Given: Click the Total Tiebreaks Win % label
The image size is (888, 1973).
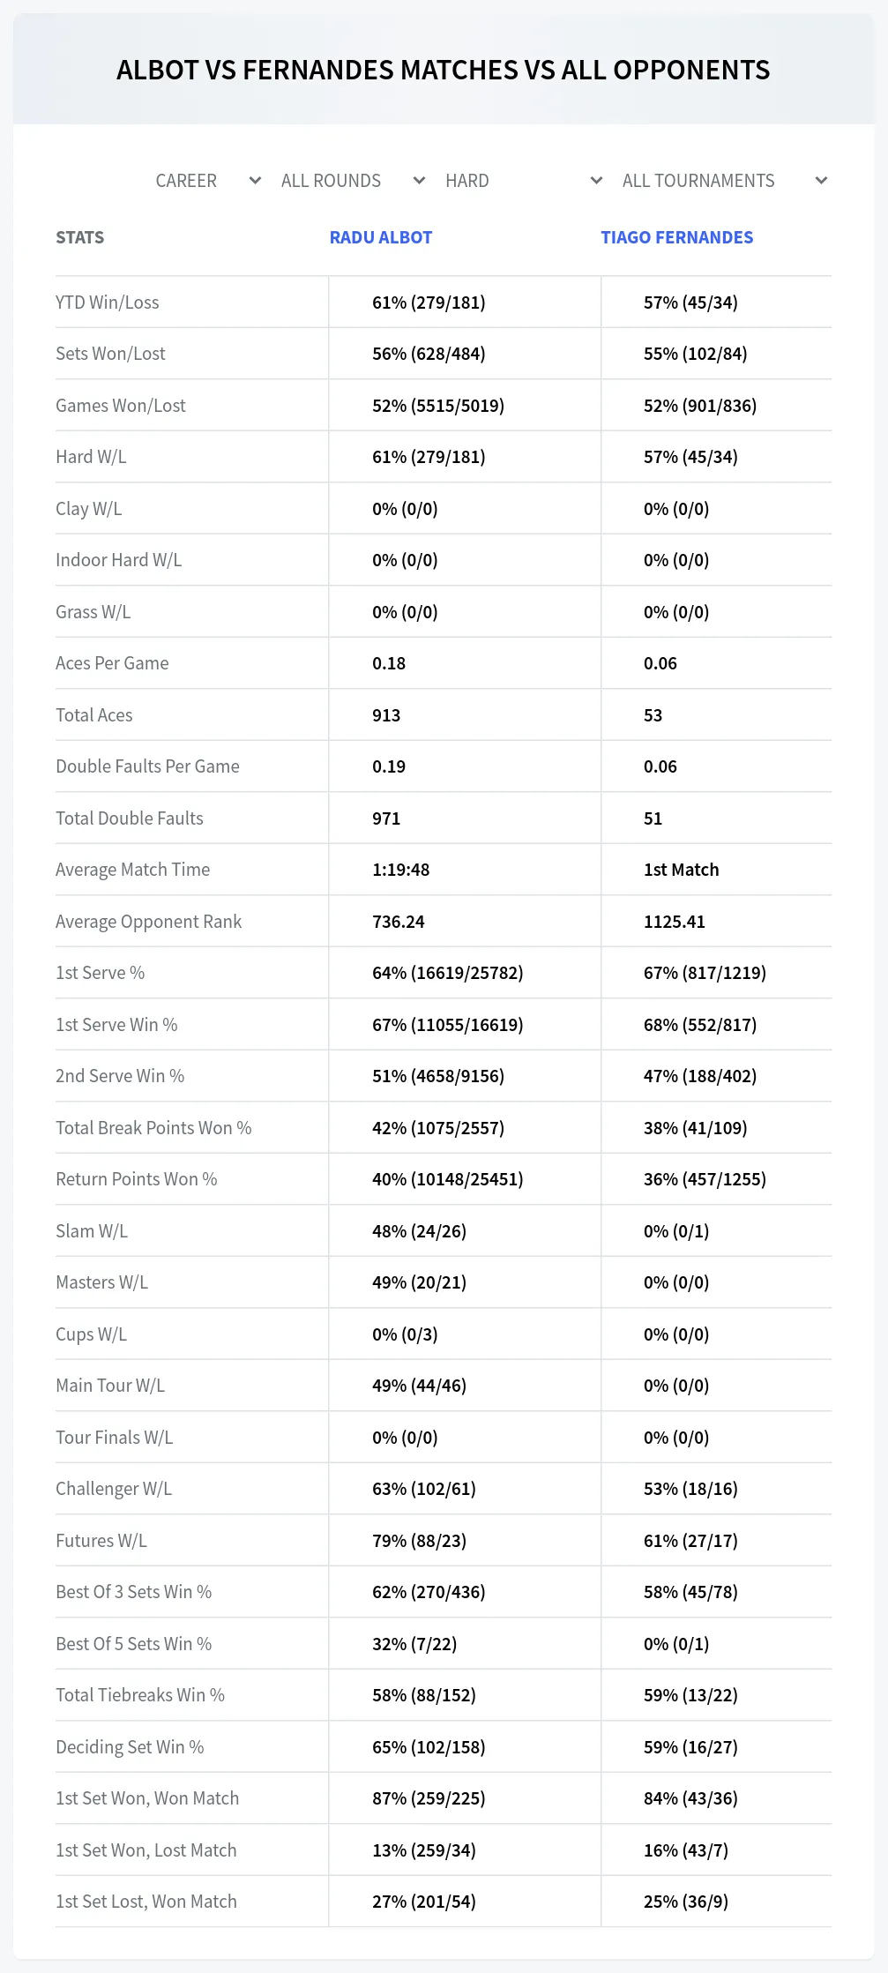Looking at the screenshot, I should (140, 1695).
